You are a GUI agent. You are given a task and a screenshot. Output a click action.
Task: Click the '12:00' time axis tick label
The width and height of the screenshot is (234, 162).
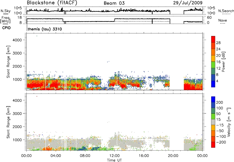[114, 156]
